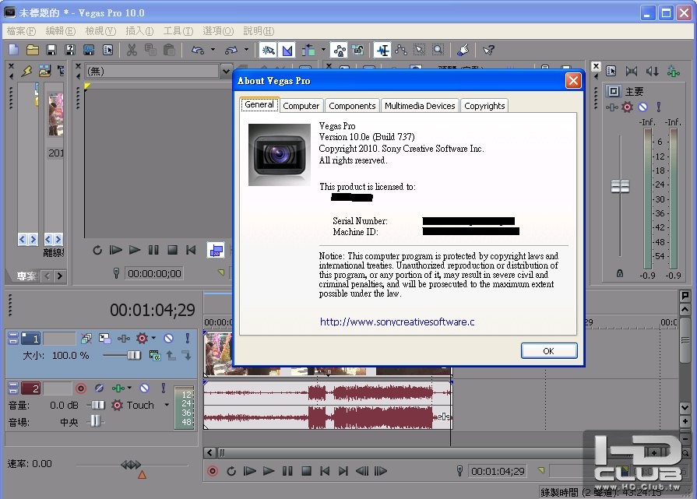Open Downmix Output in master bus toolbar

pos(632,71)
